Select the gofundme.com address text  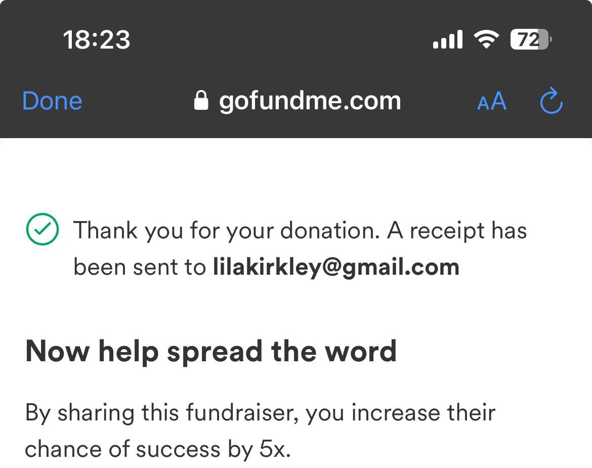tap(310, 101)
